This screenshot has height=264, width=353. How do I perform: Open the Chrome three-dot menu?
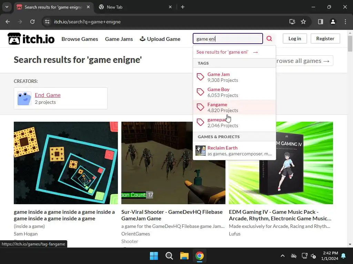[x=345, y=22]
